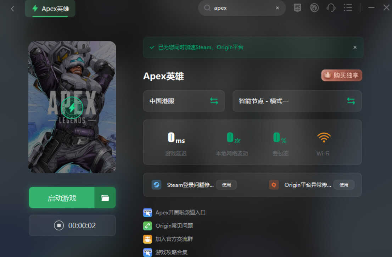Open 加入官方交流群 link
The height and width of the screenshot is (257, 392).
[x=174, y=239]
